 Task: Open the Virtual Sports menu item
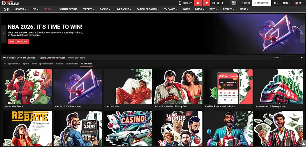coord(68,9)
